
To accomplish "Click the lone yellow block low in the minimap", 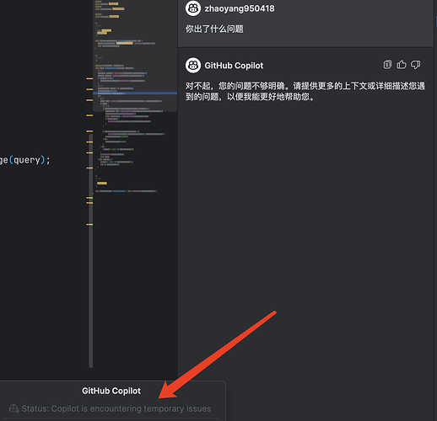I will point(102,184).
